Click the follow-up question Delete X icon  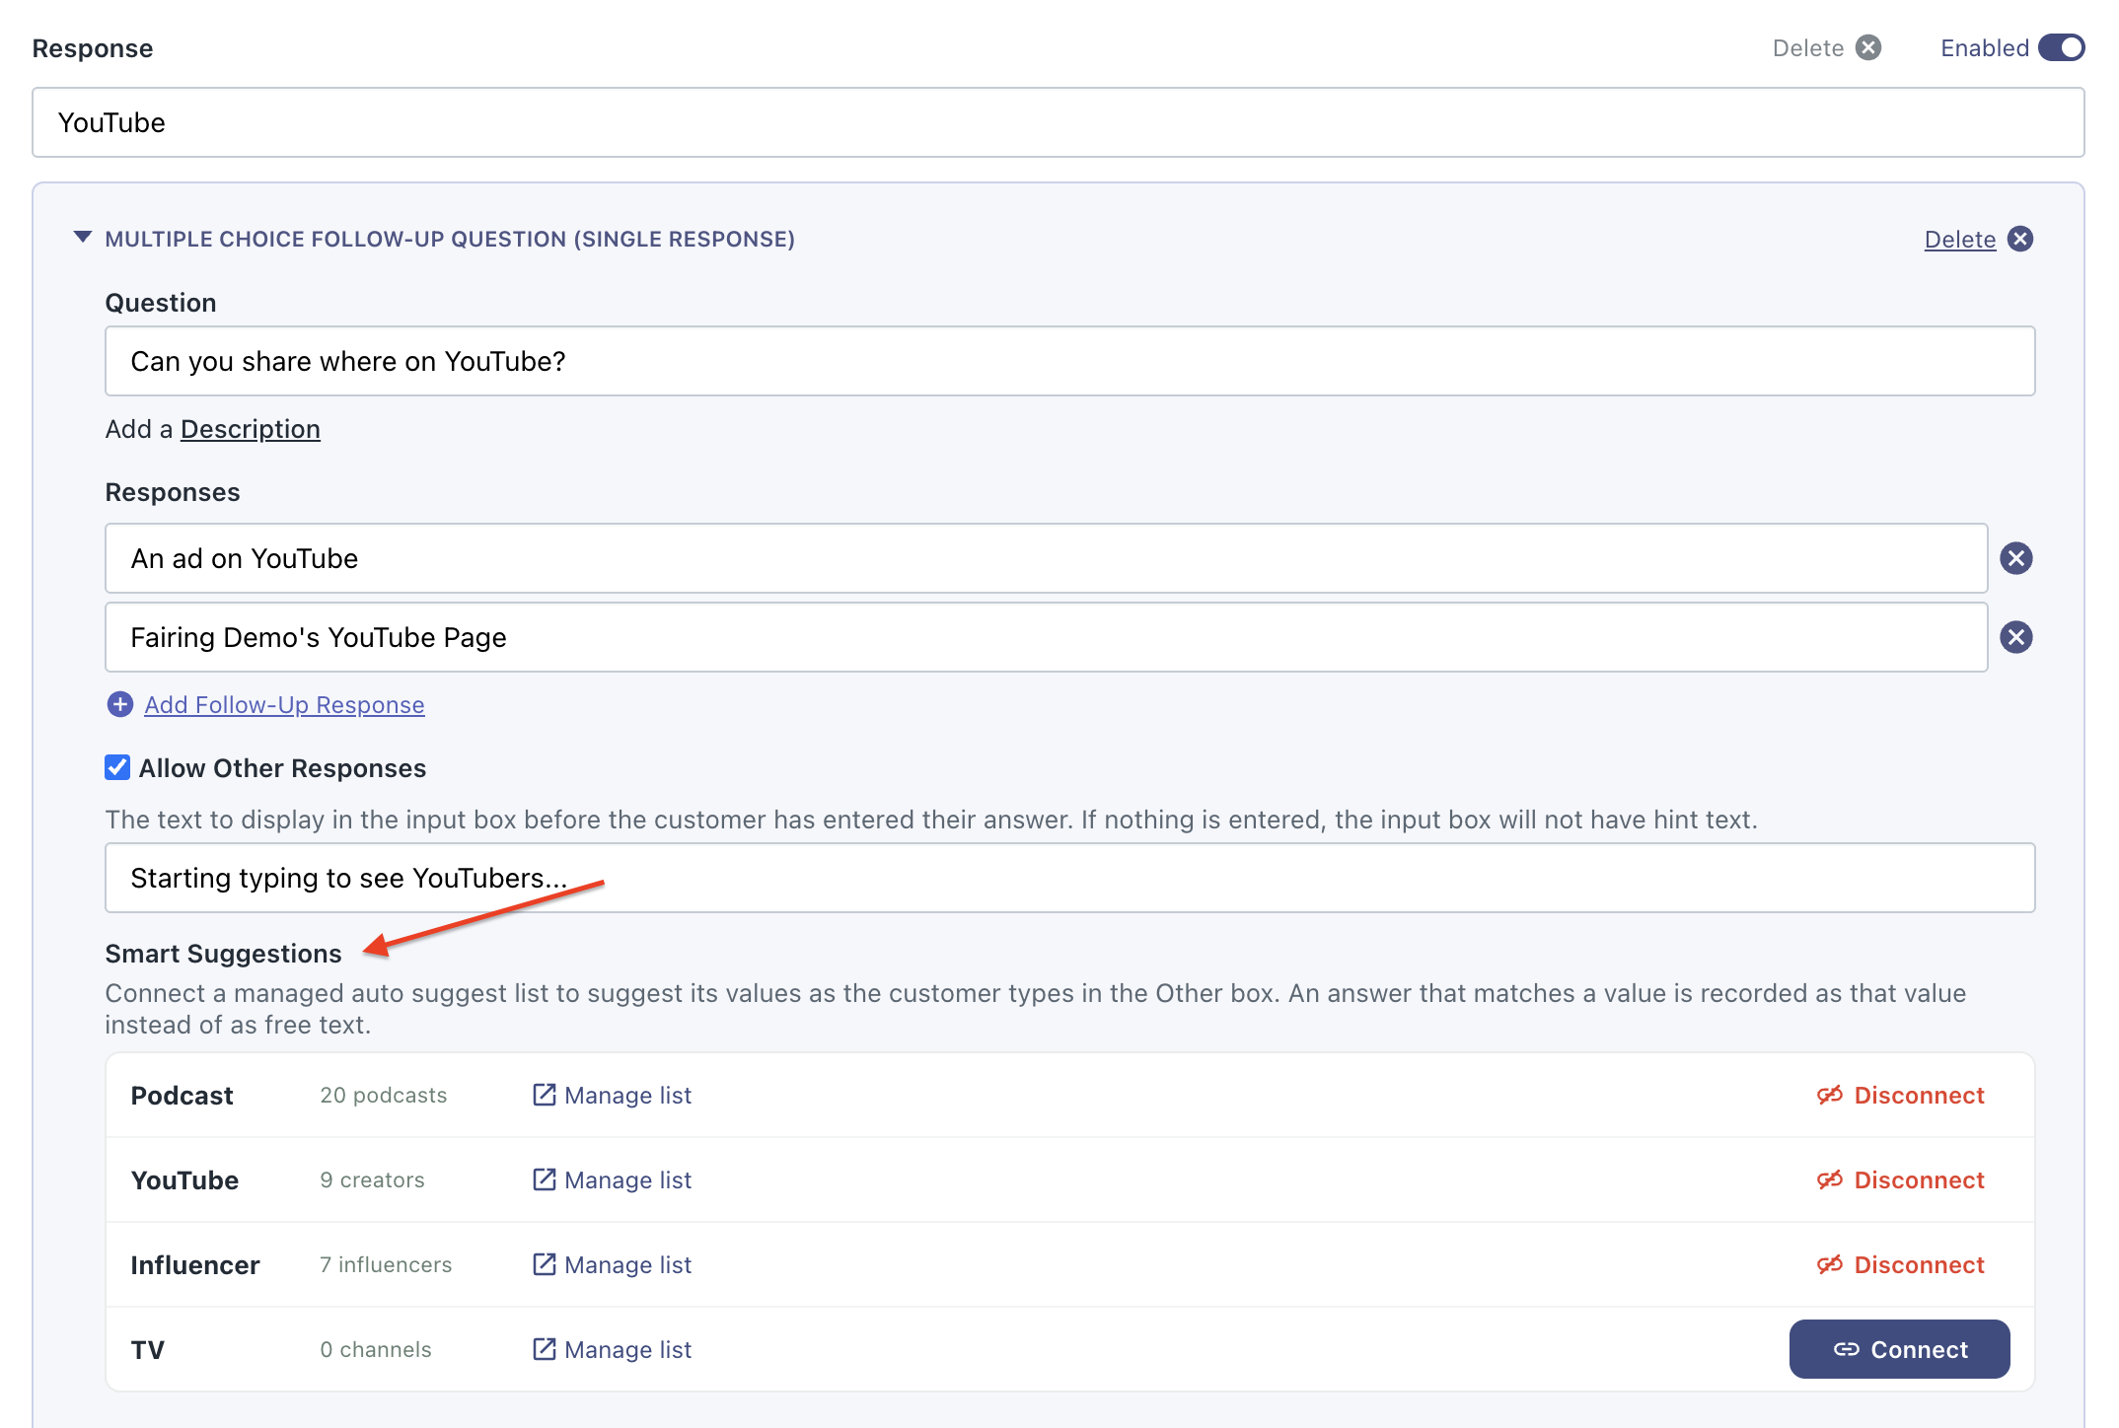tap(2020, 239)
